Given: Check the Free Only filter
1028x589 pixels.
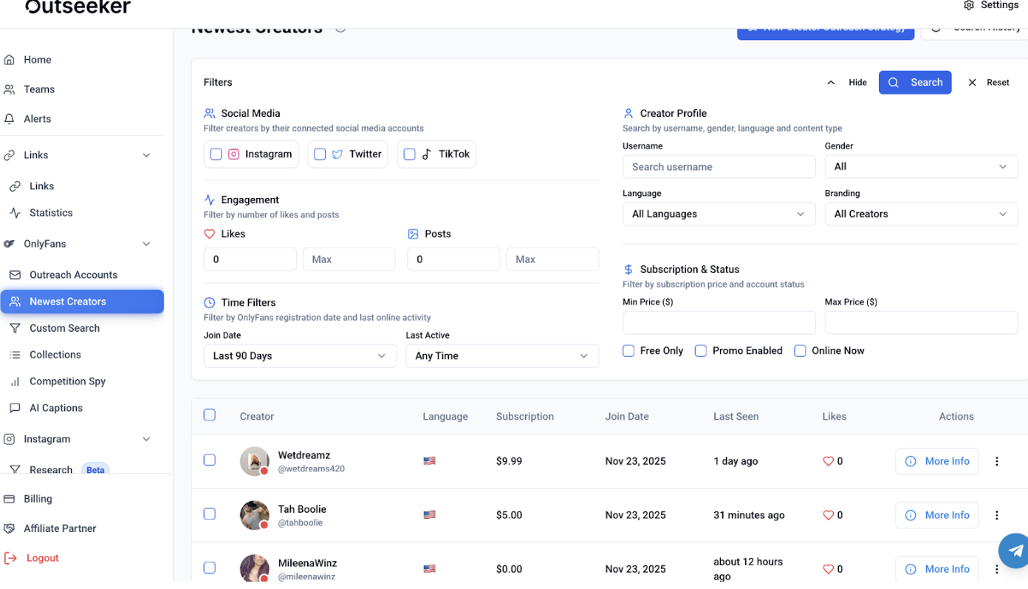Looking at the screenshot, I should (630, 350).
